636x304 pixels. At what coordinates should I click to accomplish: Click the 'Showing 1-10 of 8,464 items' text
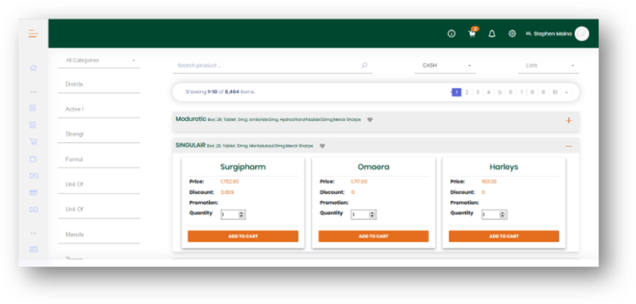click(x=220, y=92)
